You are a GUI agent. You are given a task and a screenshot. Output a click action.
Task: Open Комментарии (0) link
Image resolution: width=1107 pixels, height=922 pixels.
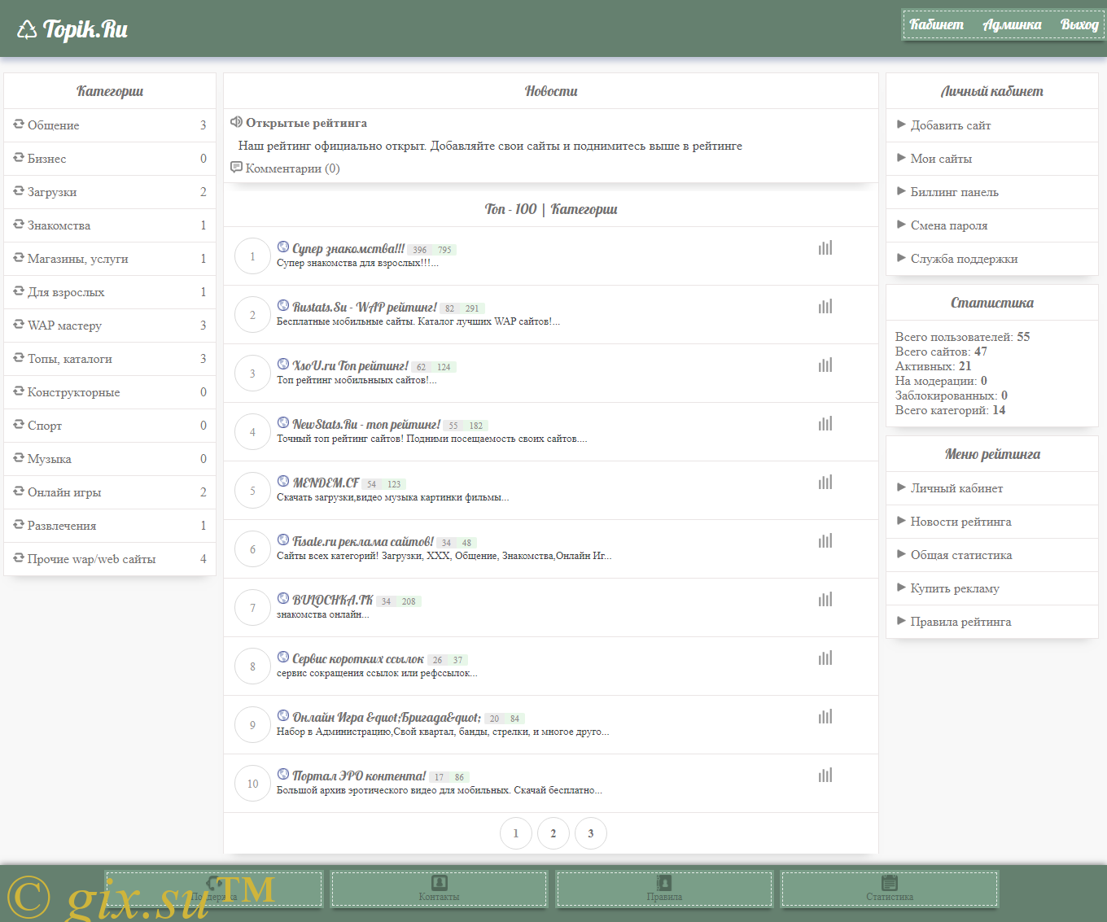click(x=292, y=168)
